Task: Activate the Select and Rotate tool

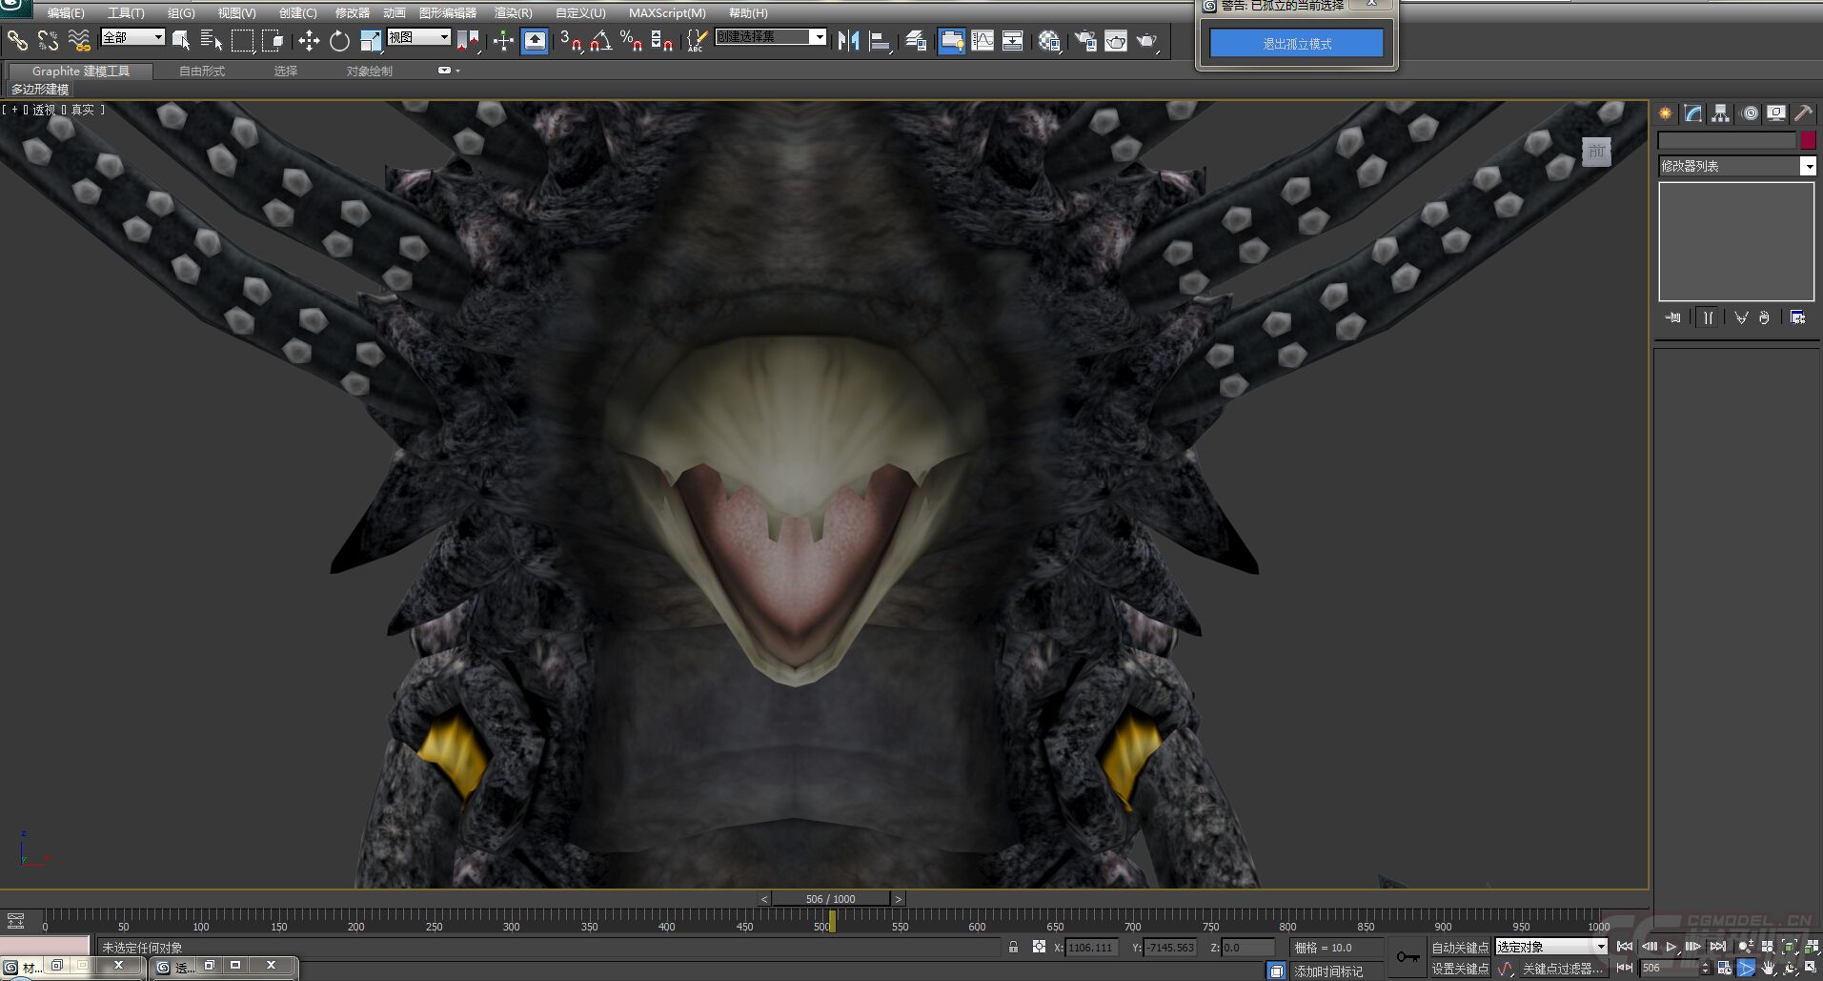Action: 339,40
